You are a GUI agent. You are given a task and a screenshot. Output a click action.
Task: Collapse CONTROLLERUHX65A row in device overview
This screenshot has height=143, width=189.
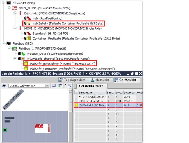[80, 96]
